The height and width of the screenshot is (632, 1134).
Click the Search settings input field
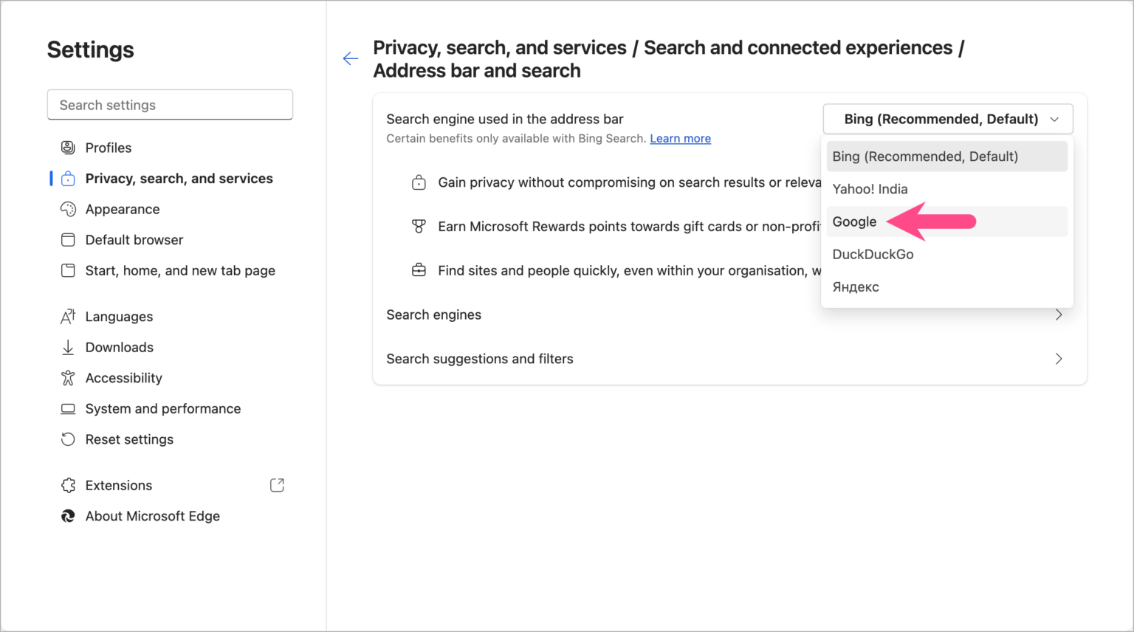[170, 105]
